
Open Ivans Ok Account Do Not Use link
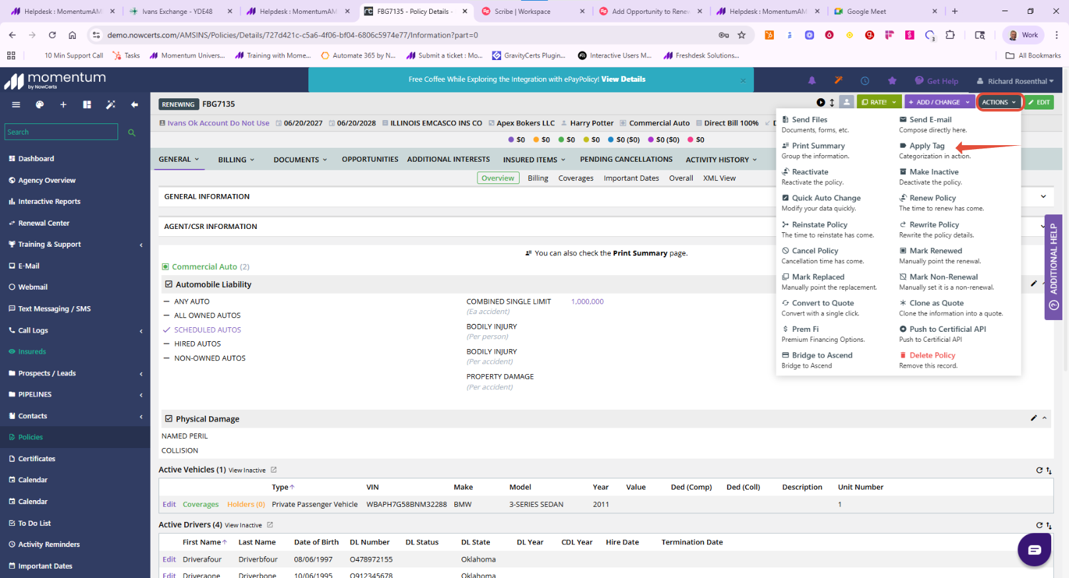[x=218, y=123]
